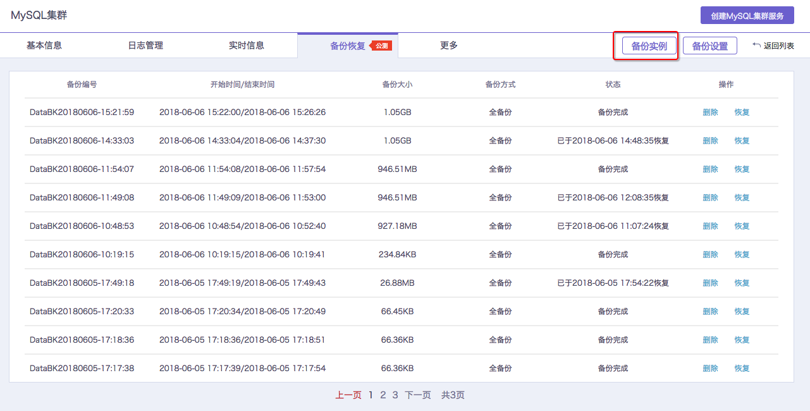Restore backup DataBK20180606-10:19:15
Screen dimensions: 810x411
point(742,255)
